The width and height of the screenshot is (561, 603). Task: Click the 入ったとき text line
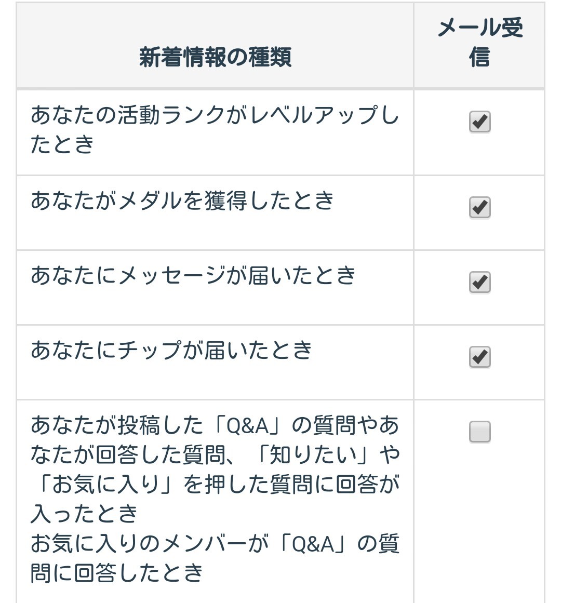[x=84, y=514]
